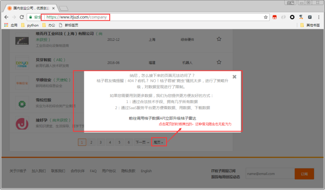Open 贝芽智能 company name link
Image resolution: width=325 pixels, height=190 pixels.
pos(43,60)
